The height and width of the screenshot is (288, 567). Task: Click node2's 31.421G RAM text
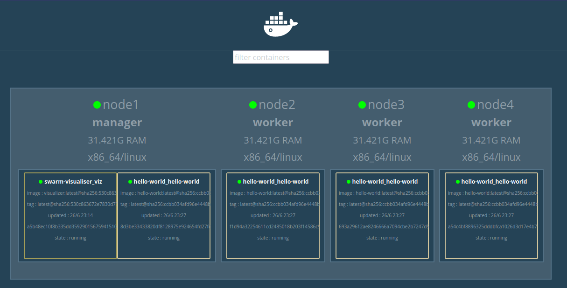273,140
